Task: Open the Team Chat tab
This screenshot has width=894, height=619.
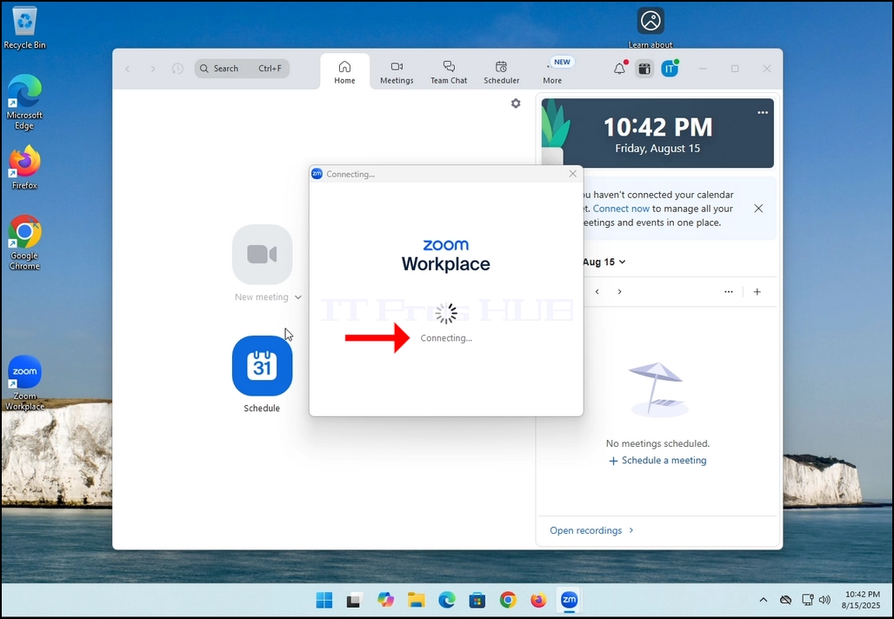Action: coord(449,72)
